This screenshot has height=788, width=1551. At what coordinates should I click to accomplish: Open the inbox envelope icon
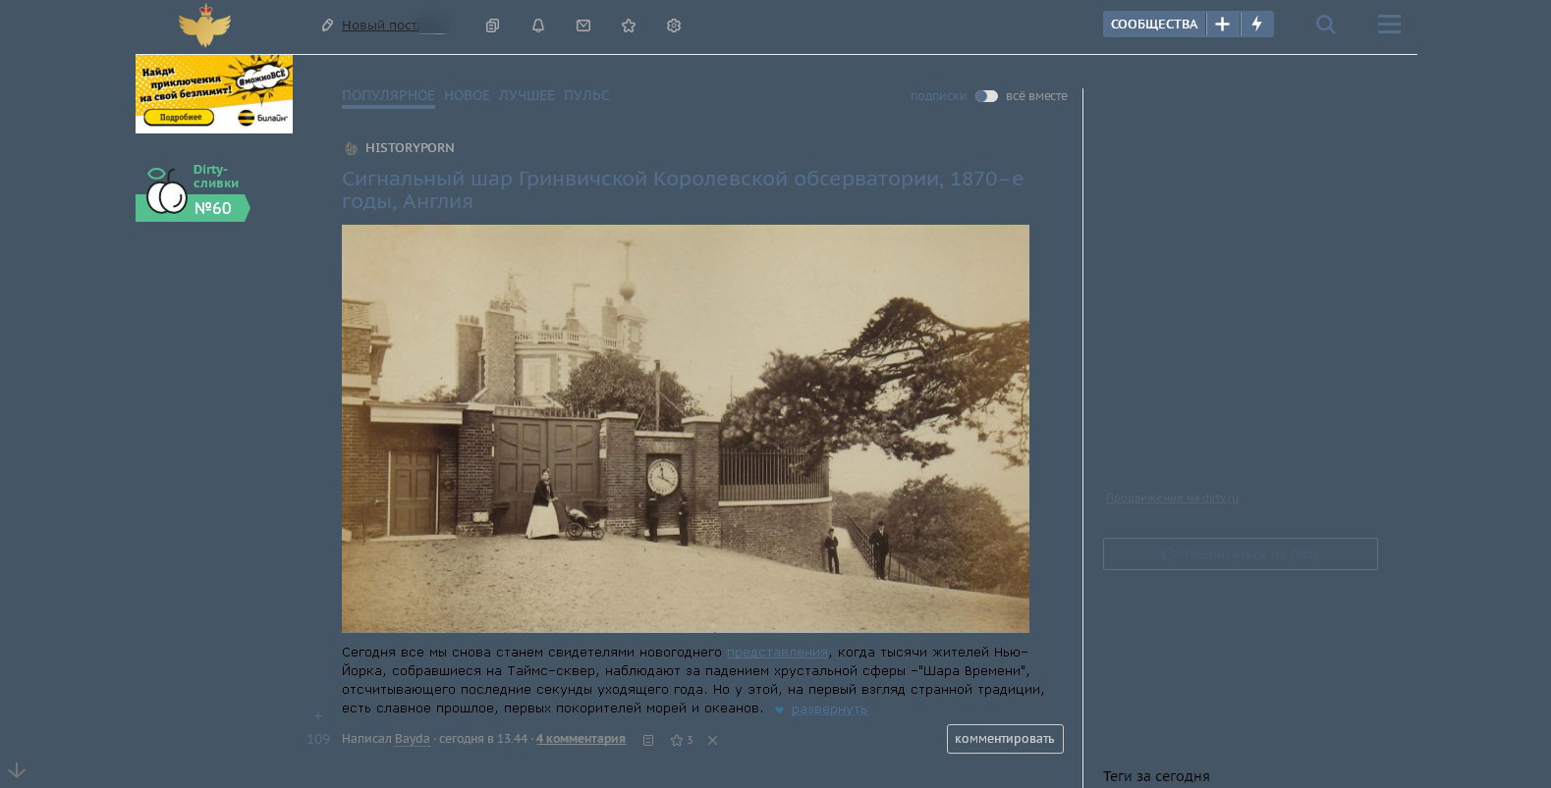583,26
